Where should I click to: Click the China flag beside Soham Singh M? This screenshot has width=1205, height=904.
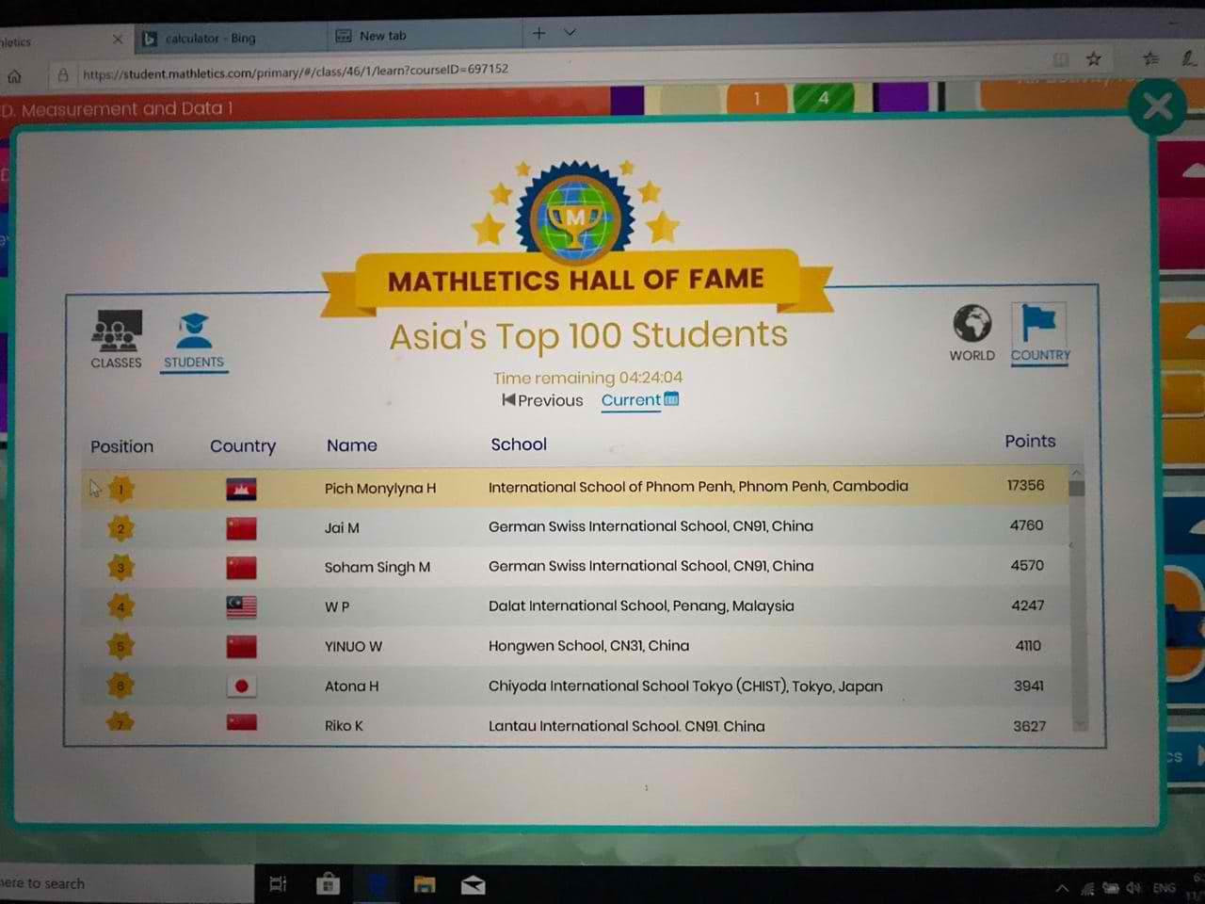(241, 568)
